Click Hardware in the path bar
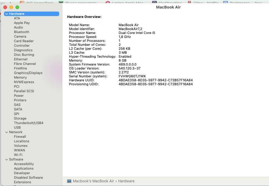This screenshot has height=186, width=269. pos(126,181)
